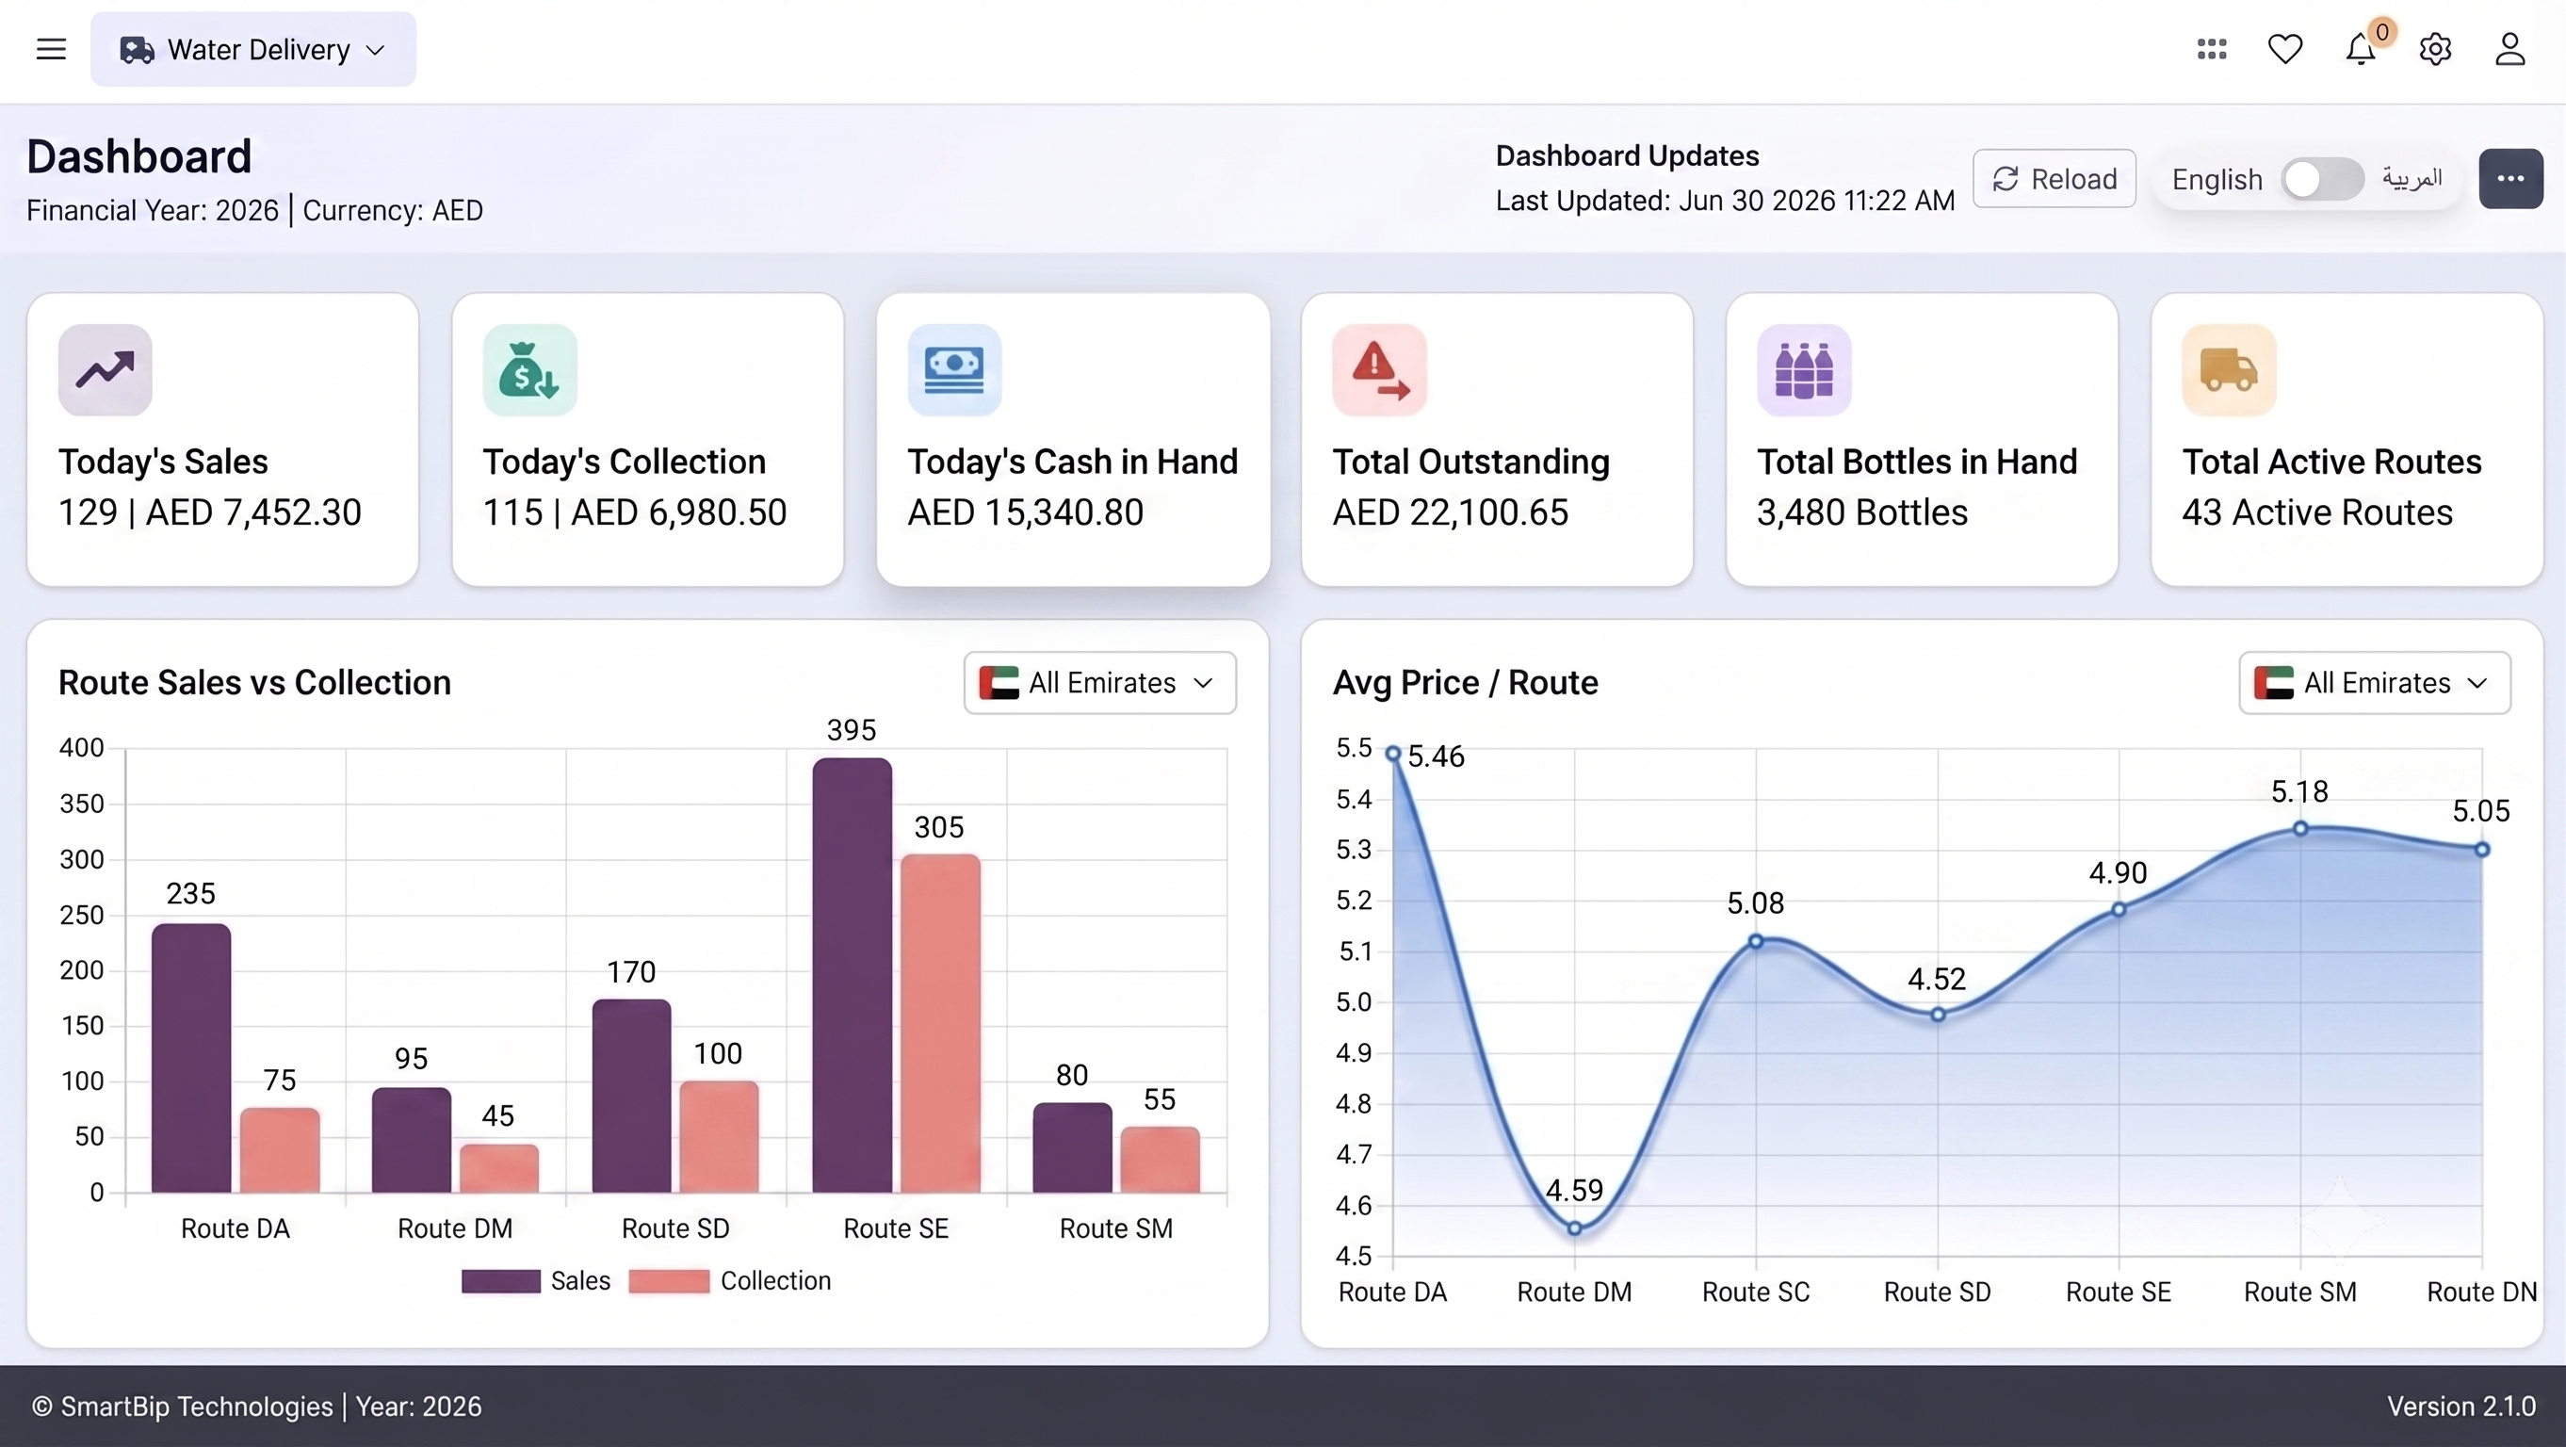The image size is (2566, 1447).
Task: Click Avg Price / Route chart title
Action: click(1466, 683)
